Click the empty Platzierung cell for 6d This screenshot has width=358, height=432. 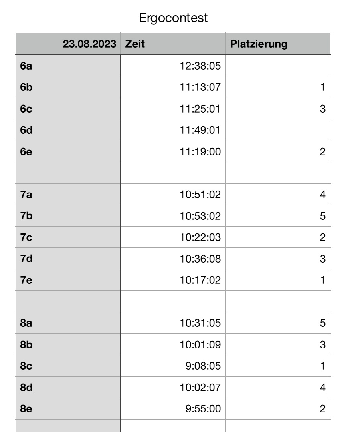pos(277,130)
